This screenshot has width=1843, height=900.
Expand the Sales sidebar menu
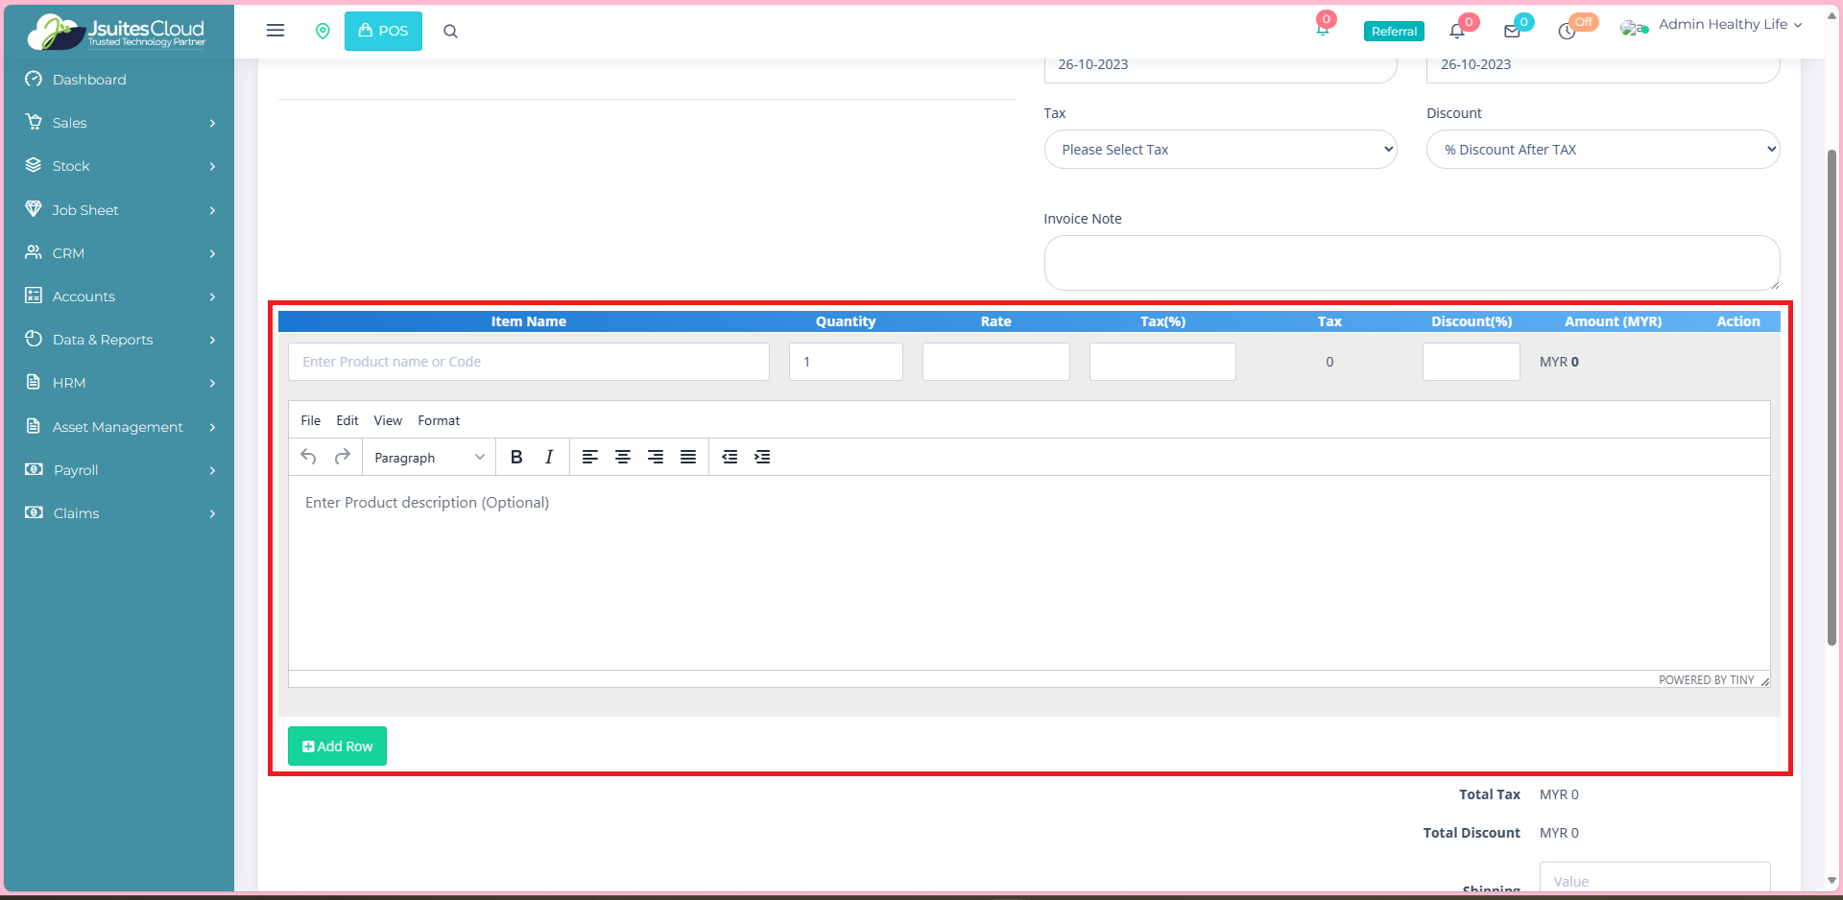119,123
